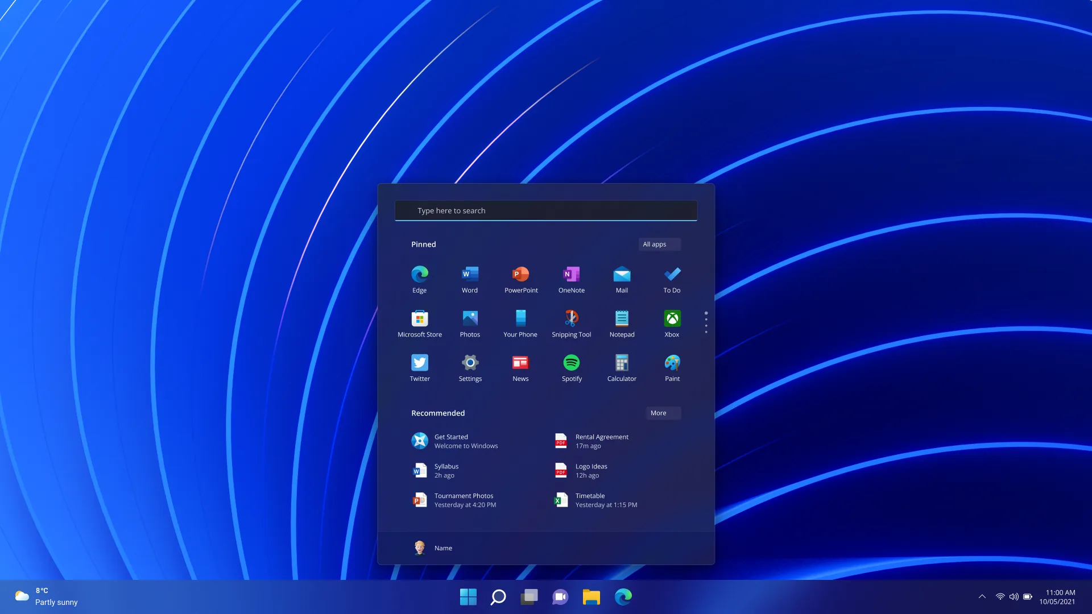Open the Edge pinned app

(x=420, y=279)
